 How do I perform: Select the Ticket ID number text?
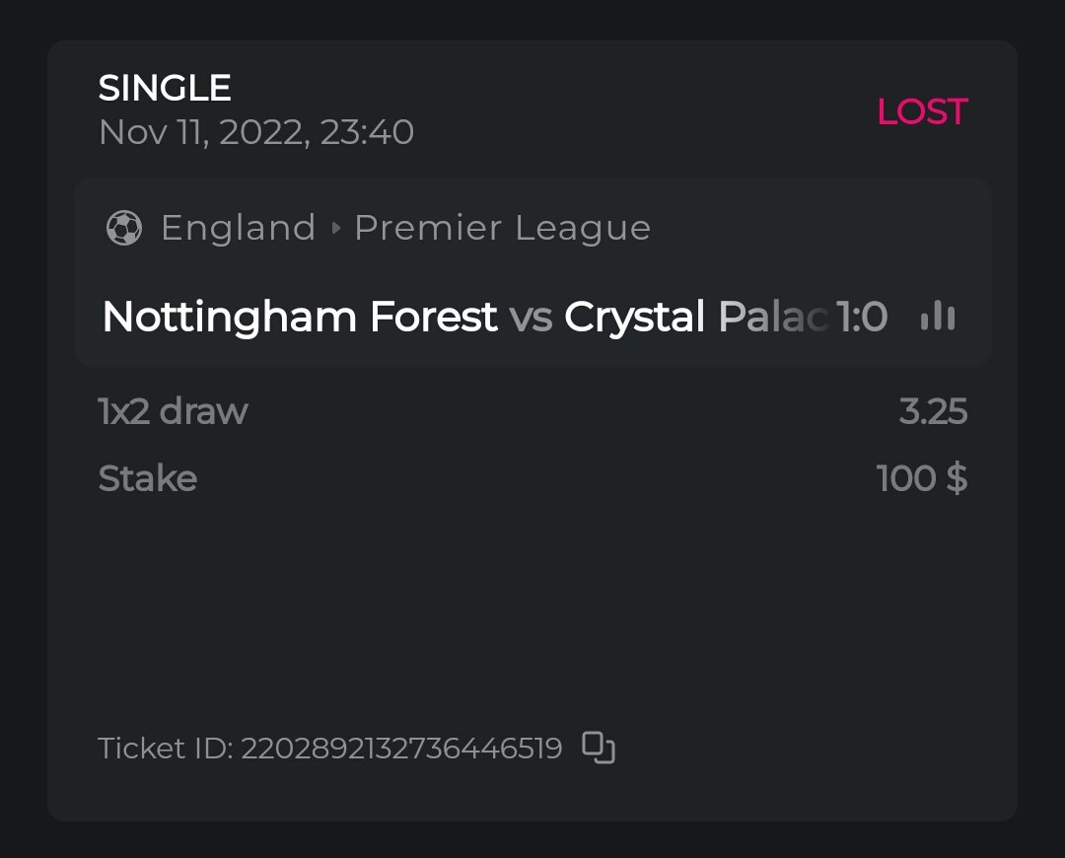pos(401,749)
